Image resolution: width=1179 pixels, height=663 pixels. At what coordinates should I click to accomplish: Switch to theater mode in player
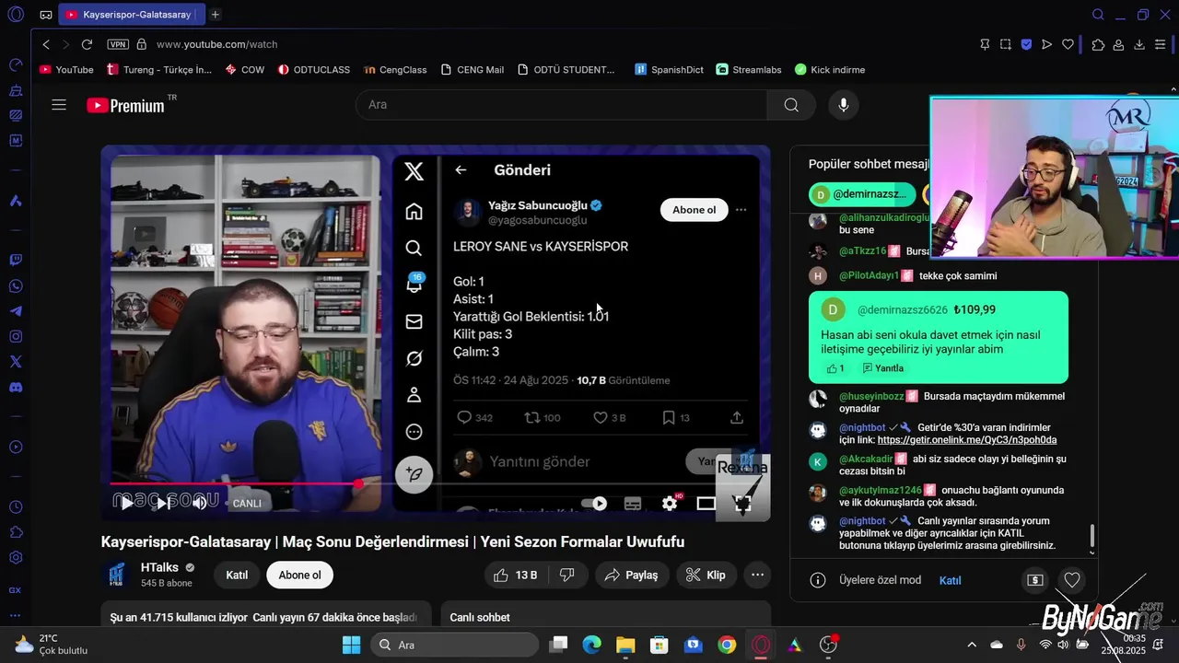[x=706, y=504]
